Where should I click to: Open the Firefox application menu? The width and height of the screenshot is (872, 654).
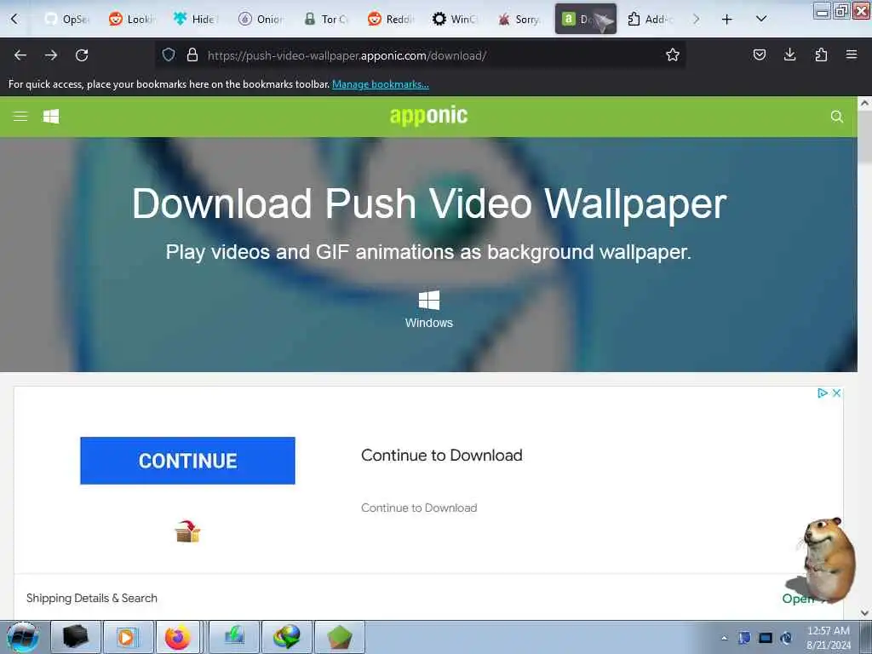852,54
